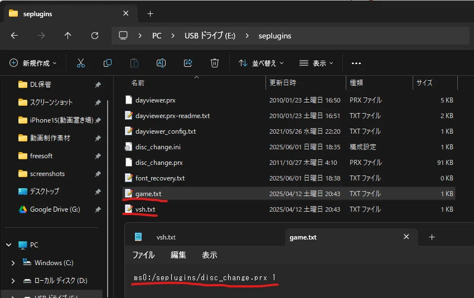Click USB ドライブ (E:) breadcrumb
Screen dimensions: 474x298
pos(210,36)
